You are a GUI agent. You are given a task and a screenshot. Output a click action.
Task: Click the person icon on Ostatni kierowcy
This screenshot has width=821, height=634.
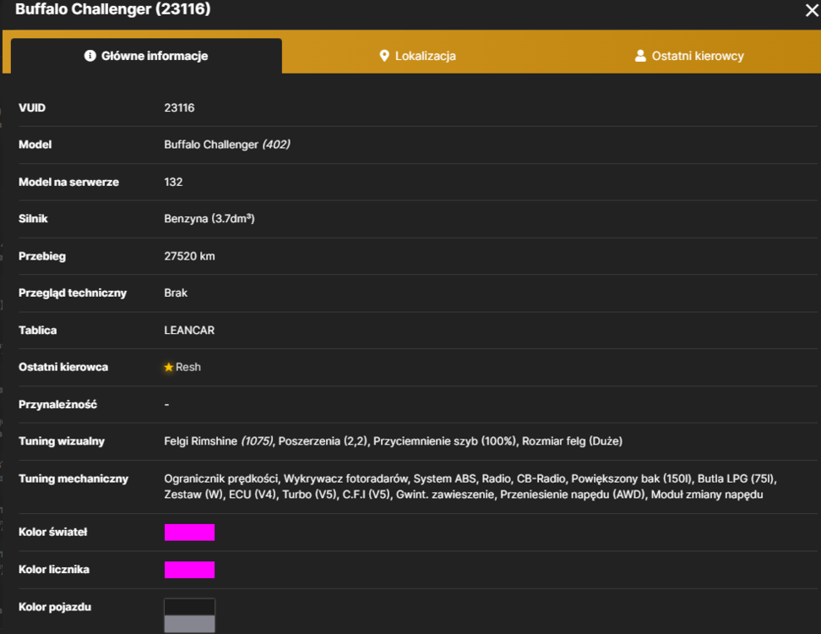[x=640, y=56]
